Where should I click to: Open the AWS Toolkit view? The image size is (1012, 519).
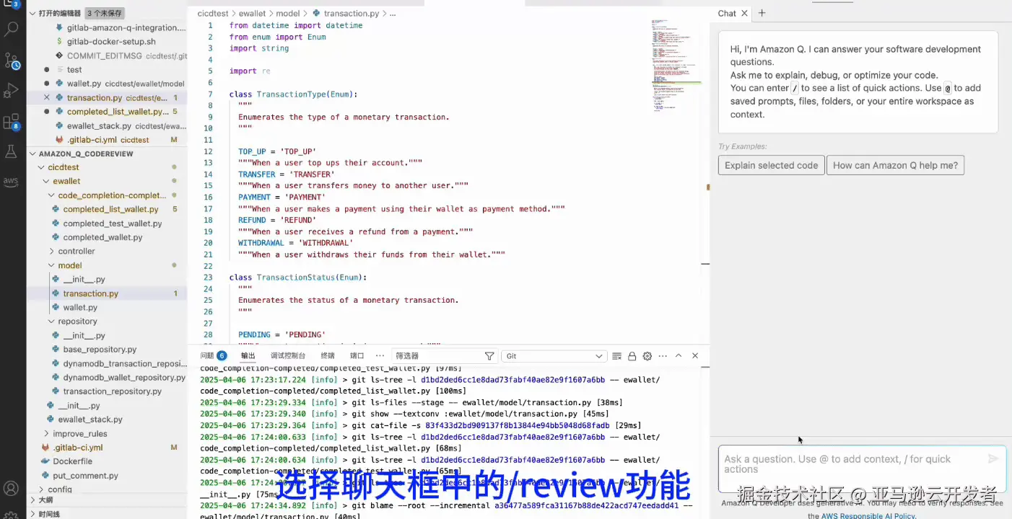pos(12,181)
